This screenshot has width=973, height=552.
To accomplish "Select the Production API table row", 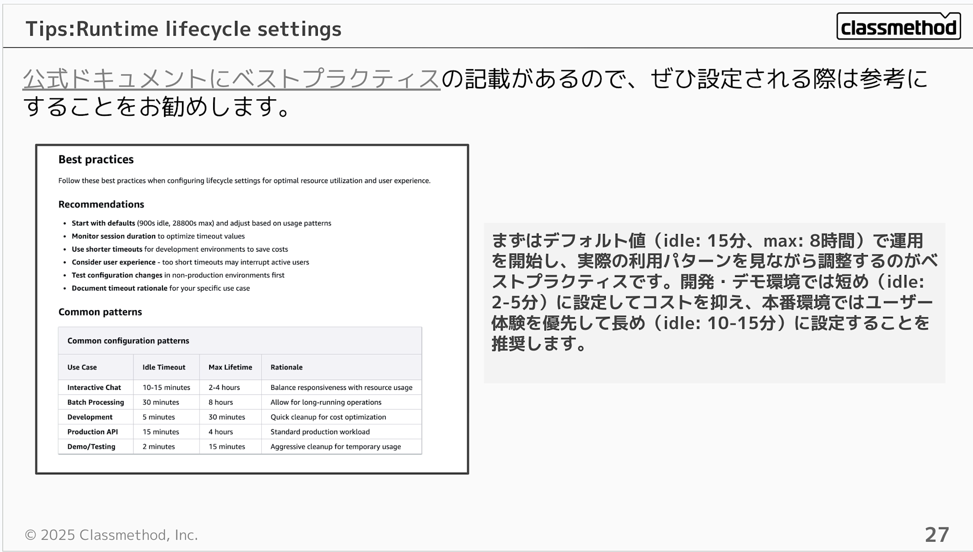I will point(92,432).
